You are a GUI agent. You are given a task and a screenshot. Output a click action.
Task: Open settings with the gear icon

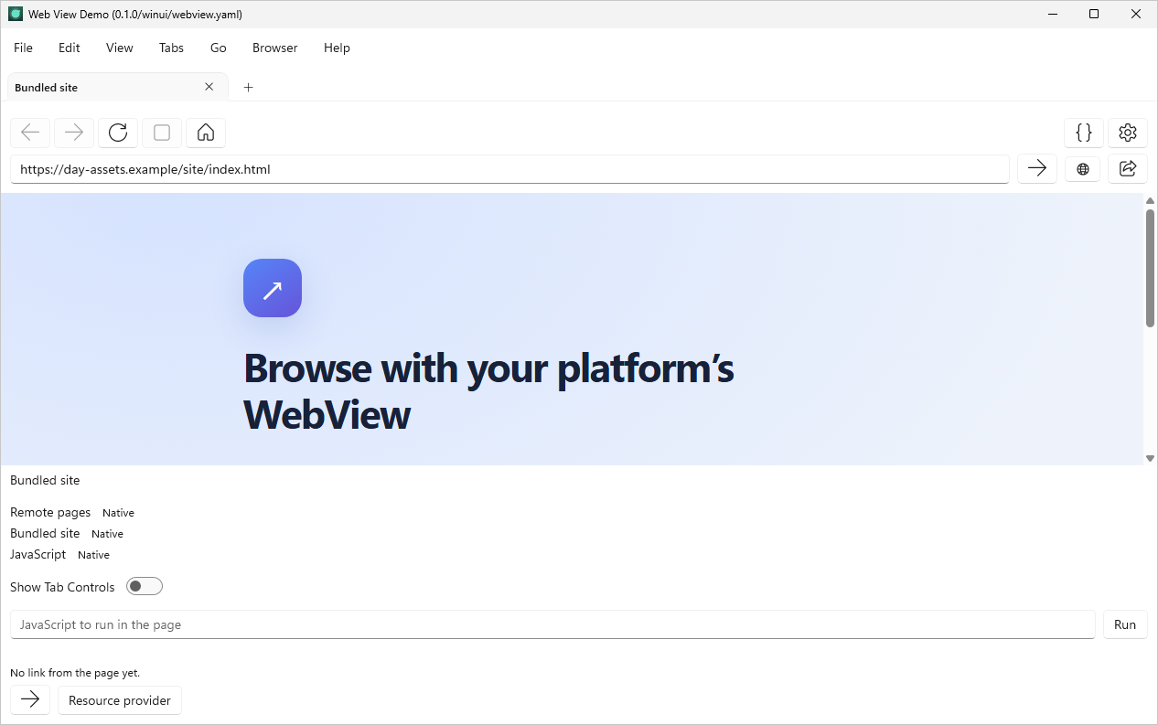(1128, 133)
